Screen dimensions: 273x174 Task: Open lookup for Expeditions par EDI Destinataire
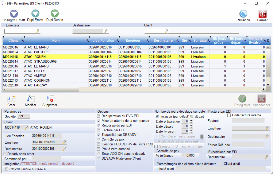coord(267,157)
